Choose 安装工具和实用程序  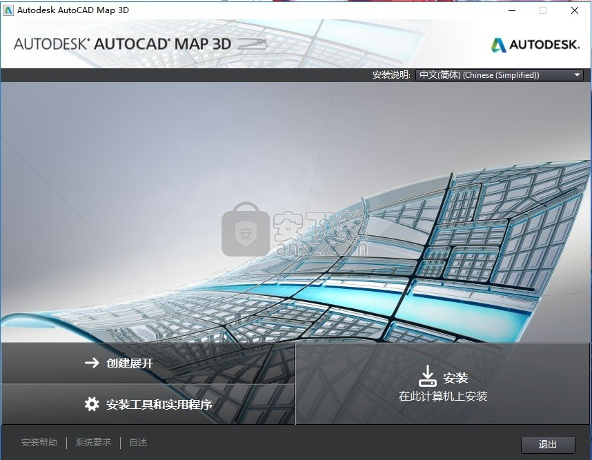pyautogui.click(x=148, y=405)
